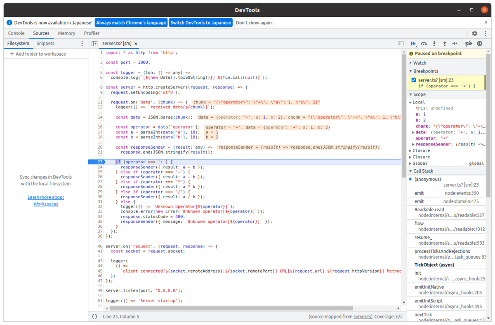Click the Step into next function icon
Viewport: 495px width, 325px height.
point(434,44)
